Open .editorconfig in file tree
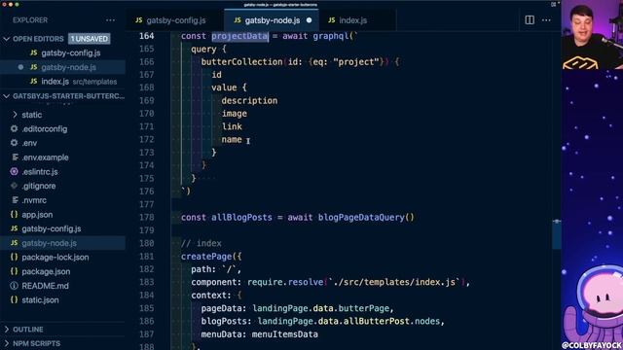The width and height of the screenshot is (623, 350). point(45,129)
